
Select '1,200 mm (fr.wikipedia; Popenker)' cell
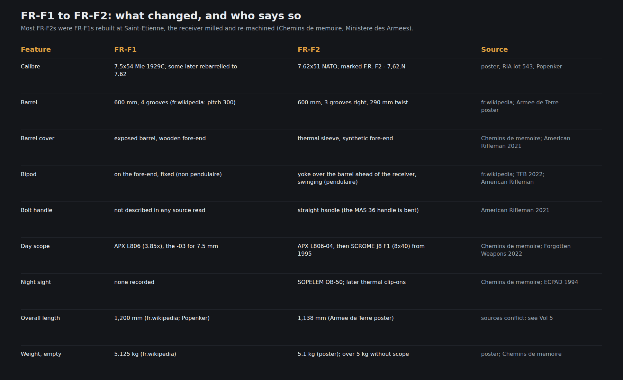[162, 318]
